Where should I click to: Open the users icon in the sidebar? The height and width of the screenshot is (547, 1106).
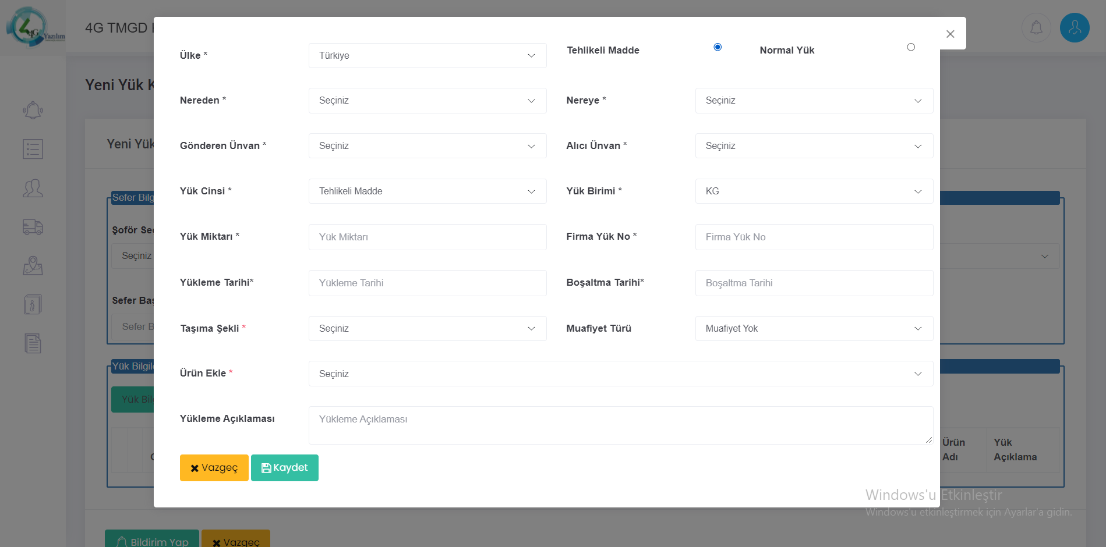tap(33, 188)
